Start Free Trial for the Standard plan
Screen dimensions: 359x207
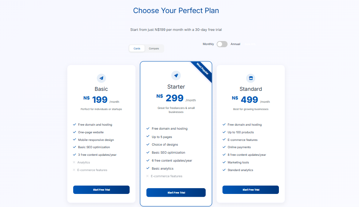click(x=250, y=190)
